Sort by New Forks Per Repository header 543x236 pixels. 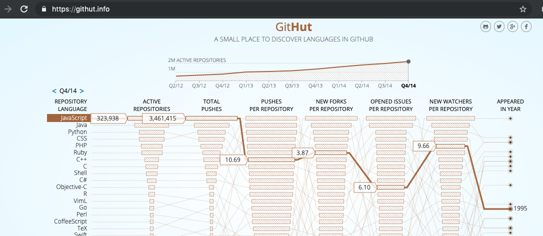pos(330,105)
